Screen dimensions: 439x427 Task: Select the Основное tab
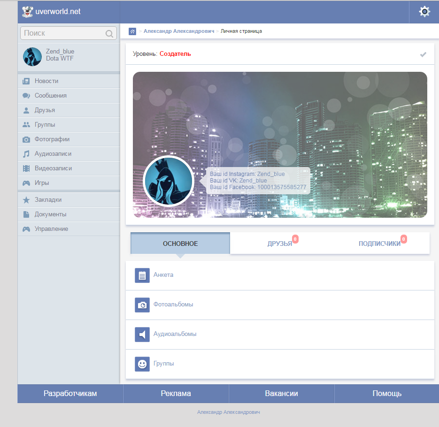pyautogui.click(x=180, y=244)
